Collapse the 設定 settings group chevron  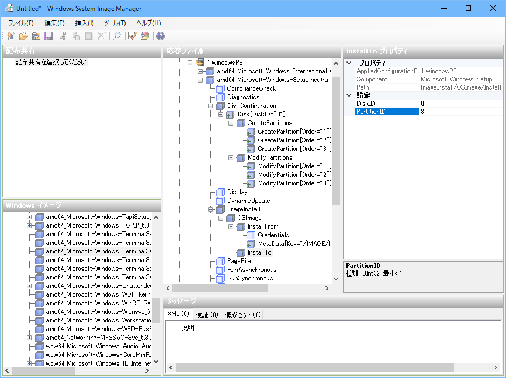point(349,95)
